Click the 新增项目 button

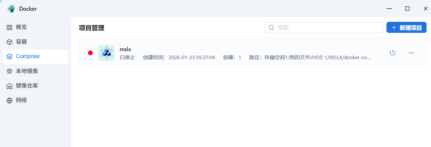click(x=406, y=28)
